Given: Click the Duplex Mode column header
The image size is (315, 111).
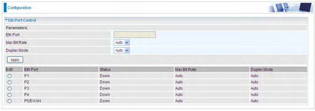Looking at the screenshot, I should point(262,70).
